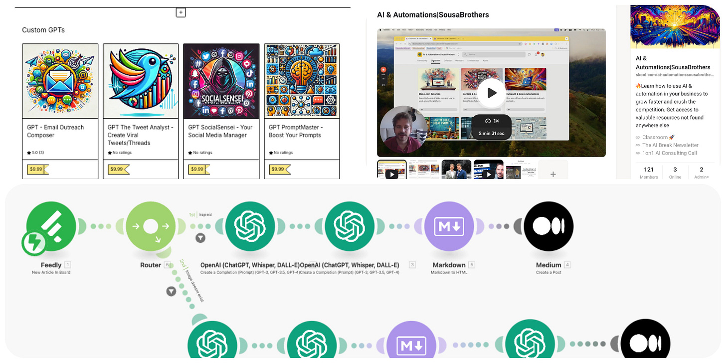This screenshot has height=363, width=726.
Task: Open the PromptMaster lightbulb thumbnail
Action: click(302, 81)
